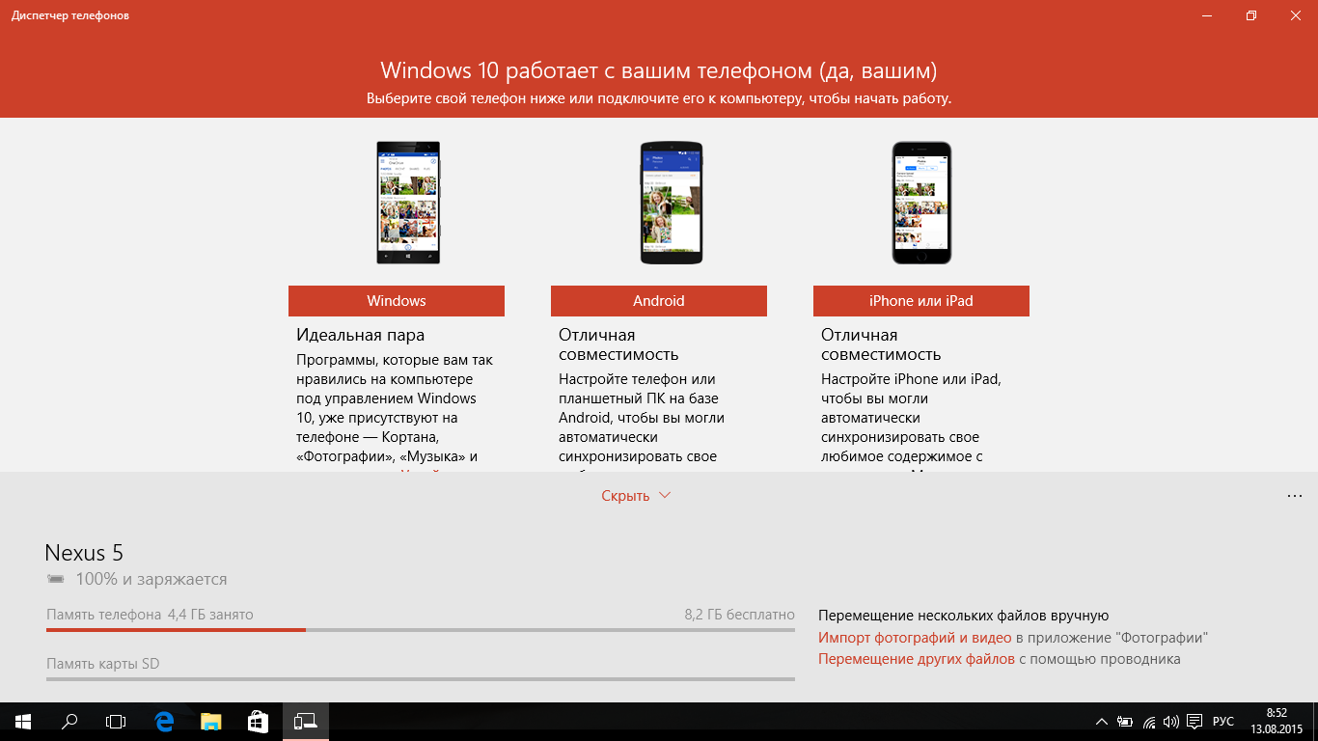
Task: Click the 8,2 ГБ бесплатно label
Action: [739, 615]
